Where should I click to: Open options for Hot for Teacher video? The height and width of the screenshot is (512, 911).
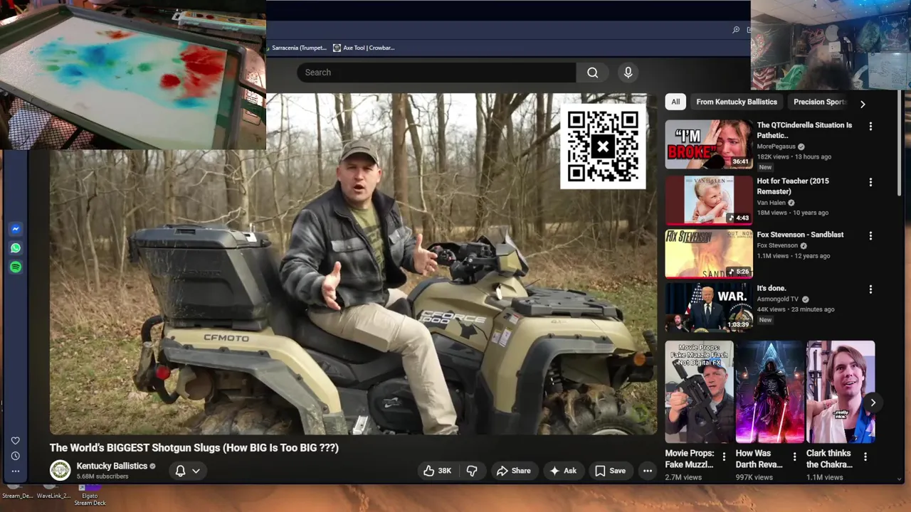[870, 183]
